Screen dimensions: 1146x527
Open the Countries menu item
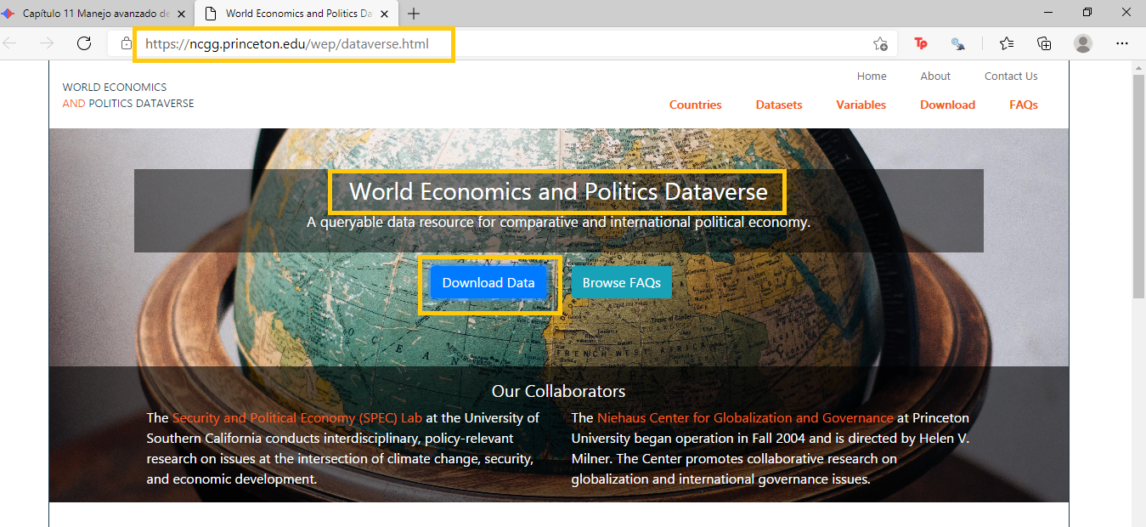point(695,105)
